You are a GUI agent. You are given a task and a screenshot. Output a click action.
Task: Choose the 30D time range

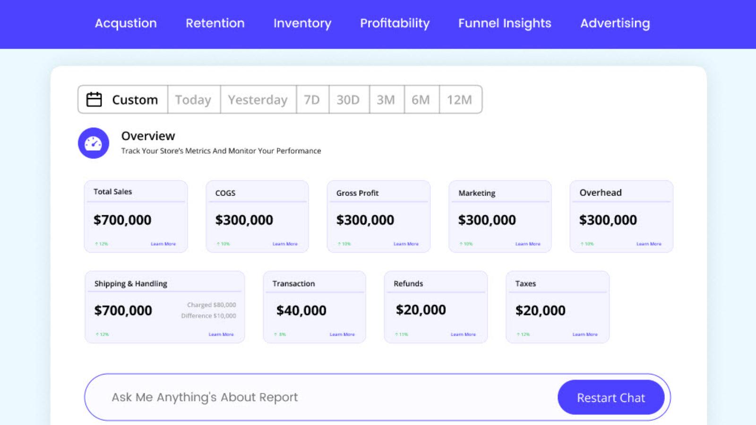click(x=348, y=100)
